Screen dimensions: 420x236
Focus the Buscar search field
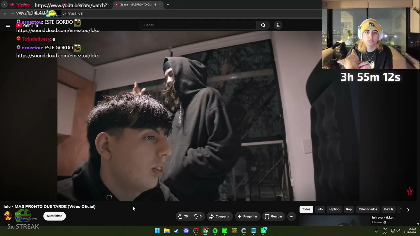point(198,25)
